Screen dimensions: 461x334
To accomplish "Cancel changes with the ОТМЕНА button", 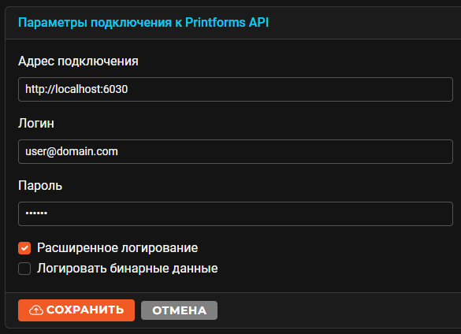I will 180,310.
